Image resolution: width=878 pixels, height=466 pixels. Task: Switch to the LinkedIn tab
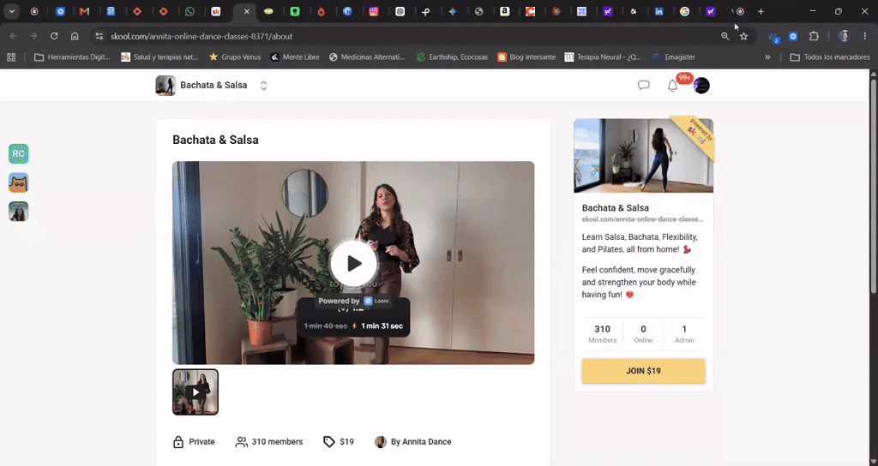pos(659,11)
